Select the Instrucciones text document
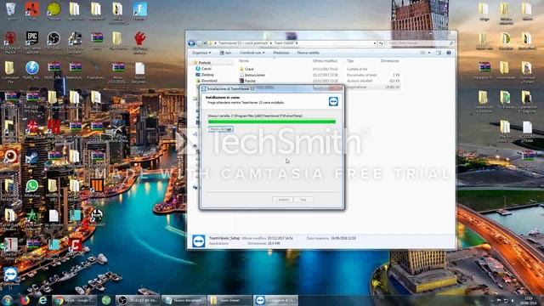 coord(255,75)
